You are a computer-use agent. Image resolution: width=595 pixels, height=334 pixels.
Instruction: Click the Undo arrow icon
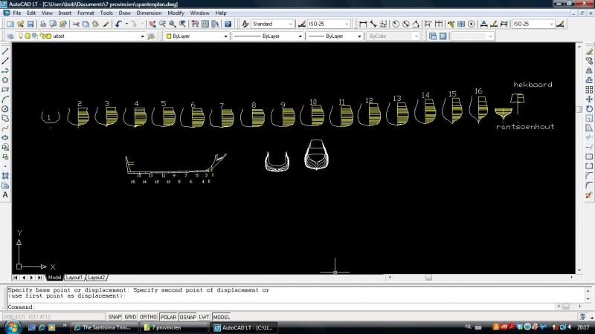coord(119,24)
